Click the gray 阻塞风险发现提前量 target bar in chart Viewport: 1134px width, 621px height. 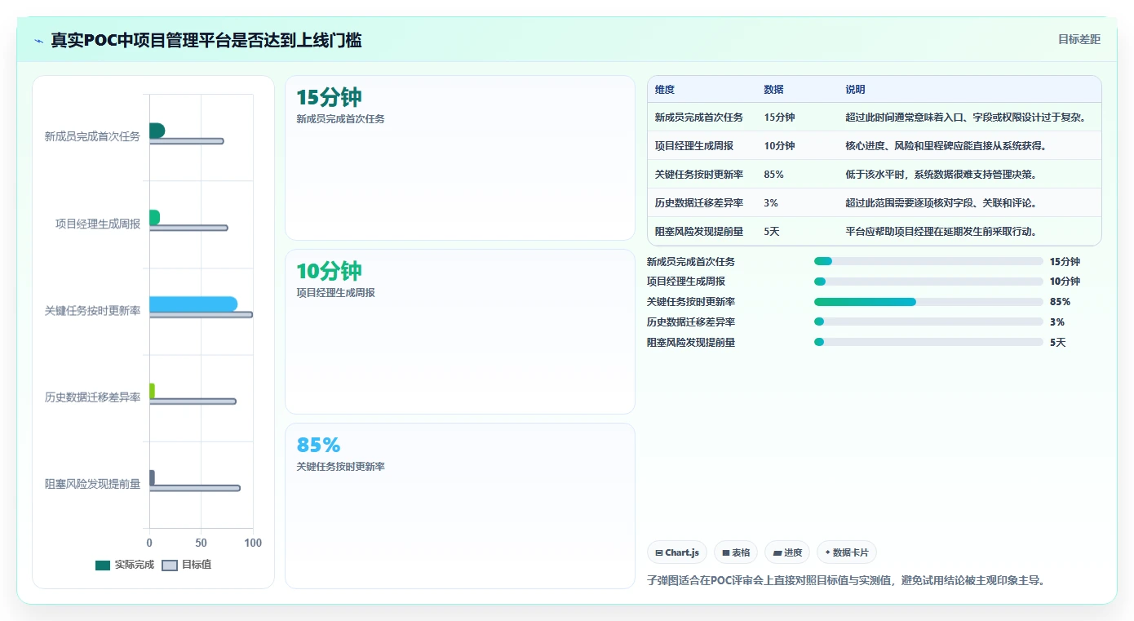(194, 488)
